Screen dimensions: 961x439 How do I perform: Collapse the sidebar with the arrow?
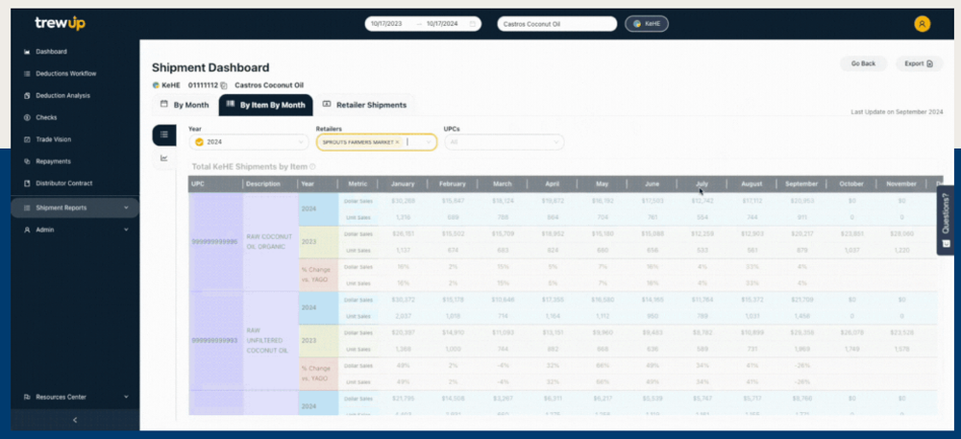coord(75,420)
